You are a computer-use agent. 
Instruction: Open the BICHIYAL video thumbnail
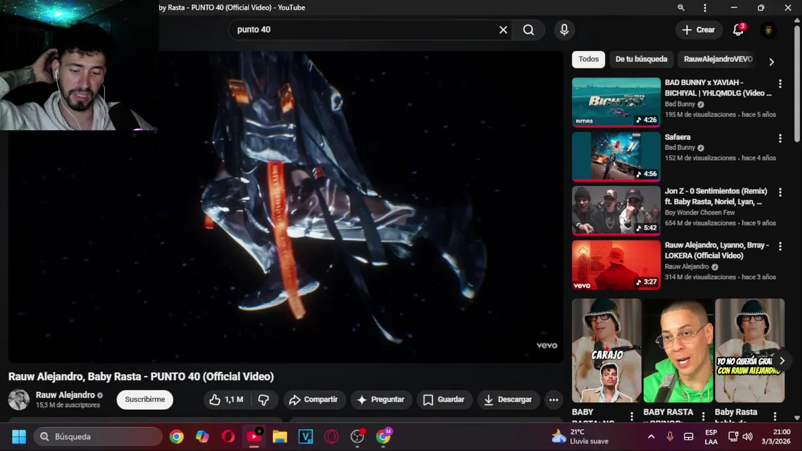(616, 102)
